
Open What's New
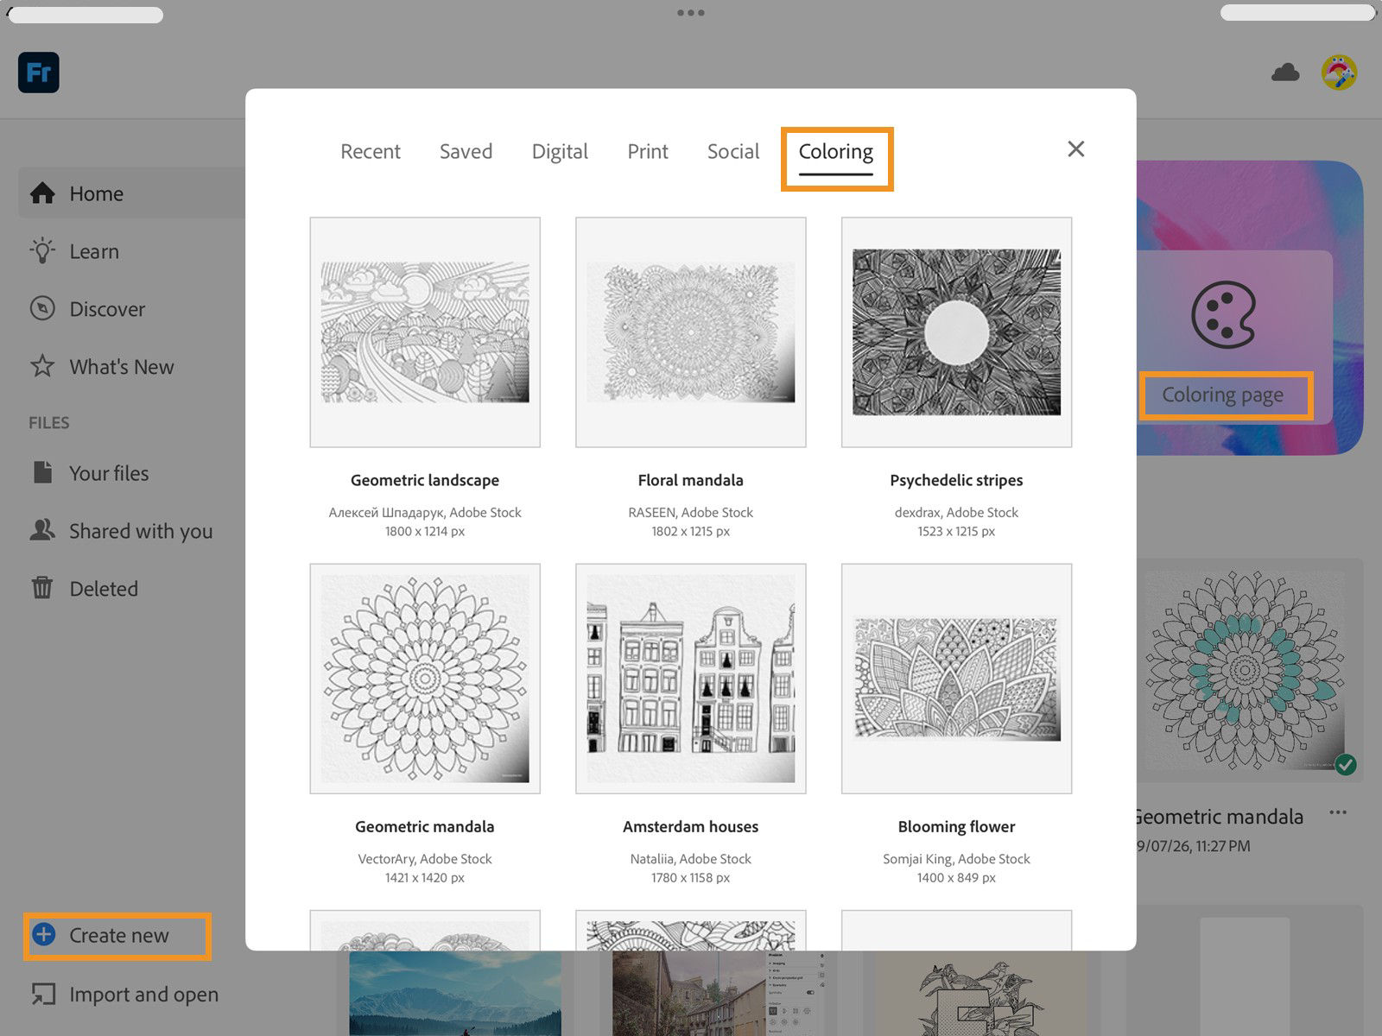[122, 367]
